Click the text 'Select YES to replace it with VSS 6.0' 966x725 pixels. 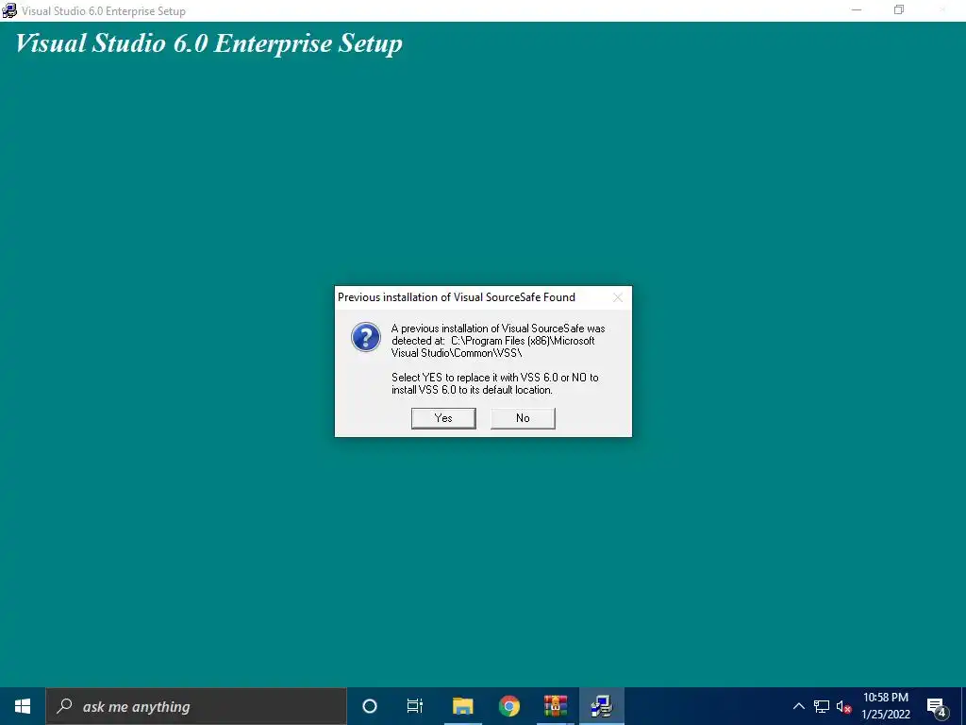(475, 378)
